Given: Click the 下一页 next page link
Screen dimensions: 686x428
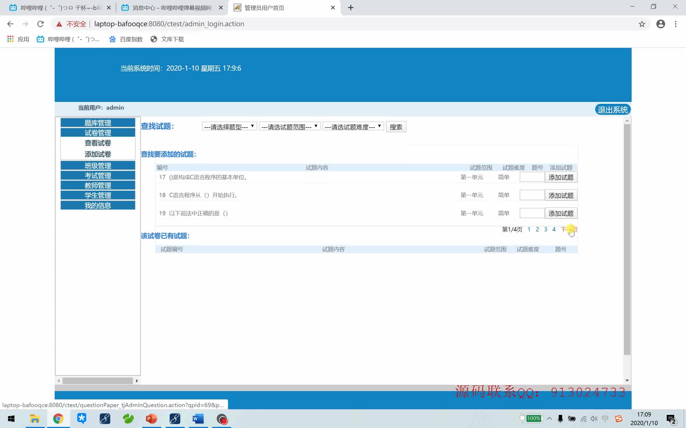Looking at the screenshot, I should (569, 229).
